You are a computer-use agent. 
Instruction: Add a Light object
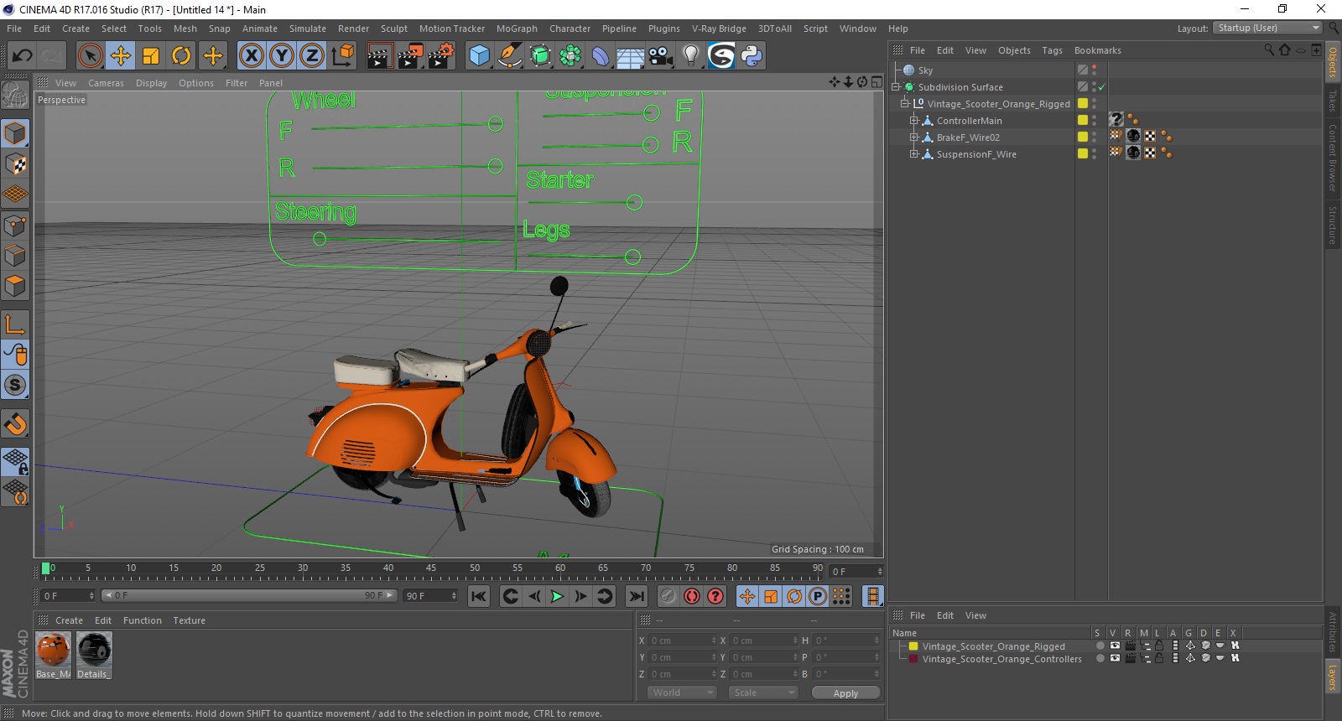click(691, 56)
